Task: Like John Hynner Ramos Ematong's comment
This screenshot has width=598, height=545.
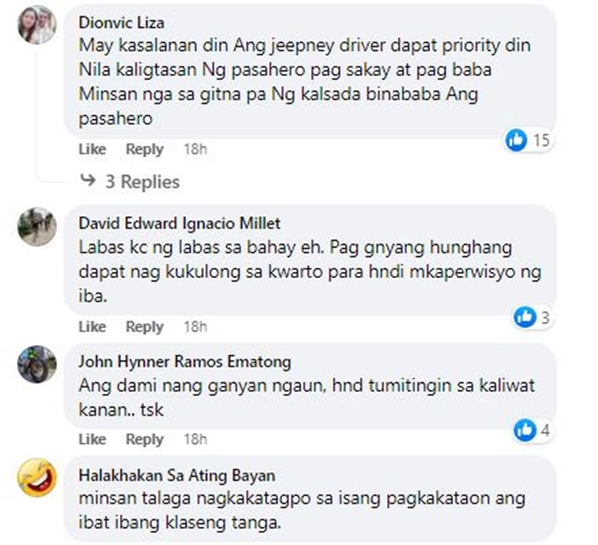Action: coord(92,439)
